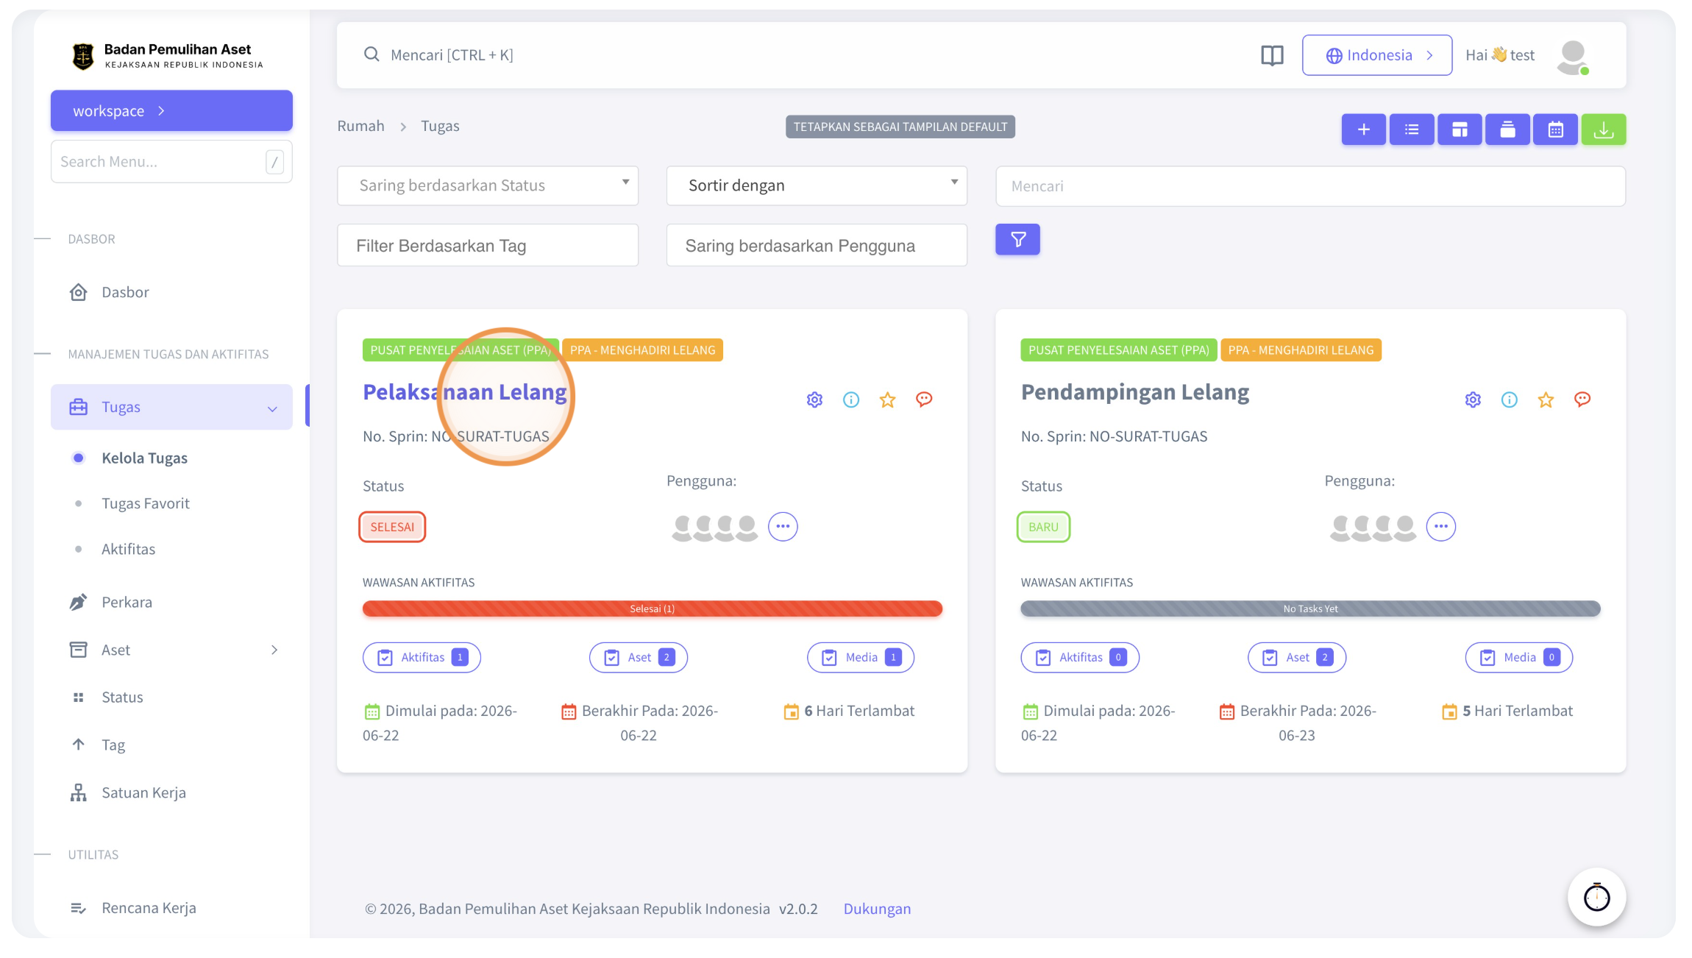Switch to list view icon
1692x958 pixels.
point(1411,129)
